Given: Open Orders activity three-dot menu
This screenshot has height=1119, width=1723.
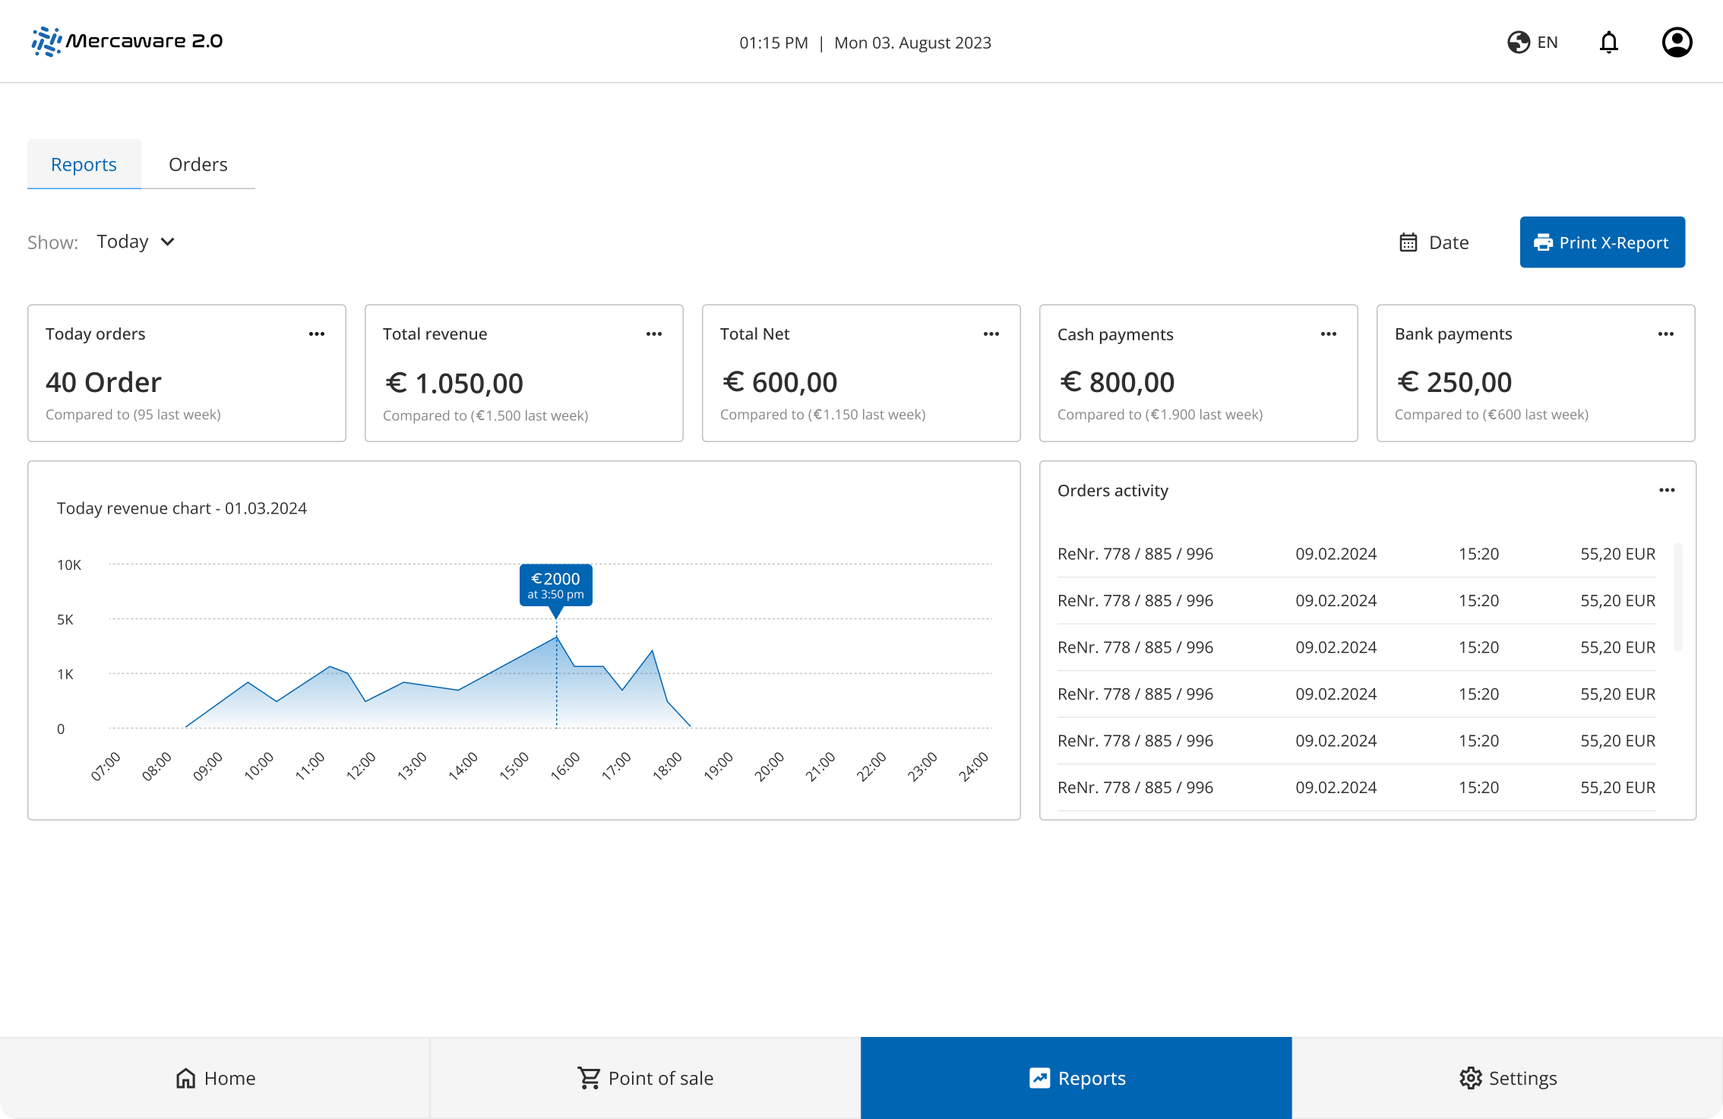Looking at the screenshot, I should tap(1667, 491).
